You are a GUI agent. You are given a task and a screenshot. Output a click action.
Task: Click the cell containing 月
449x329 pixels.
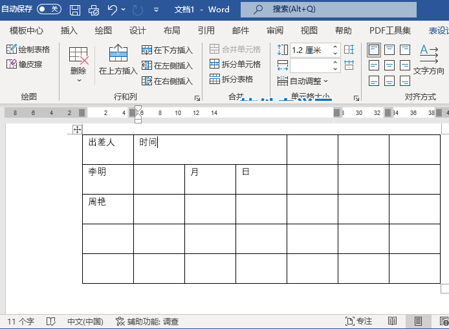210,179
